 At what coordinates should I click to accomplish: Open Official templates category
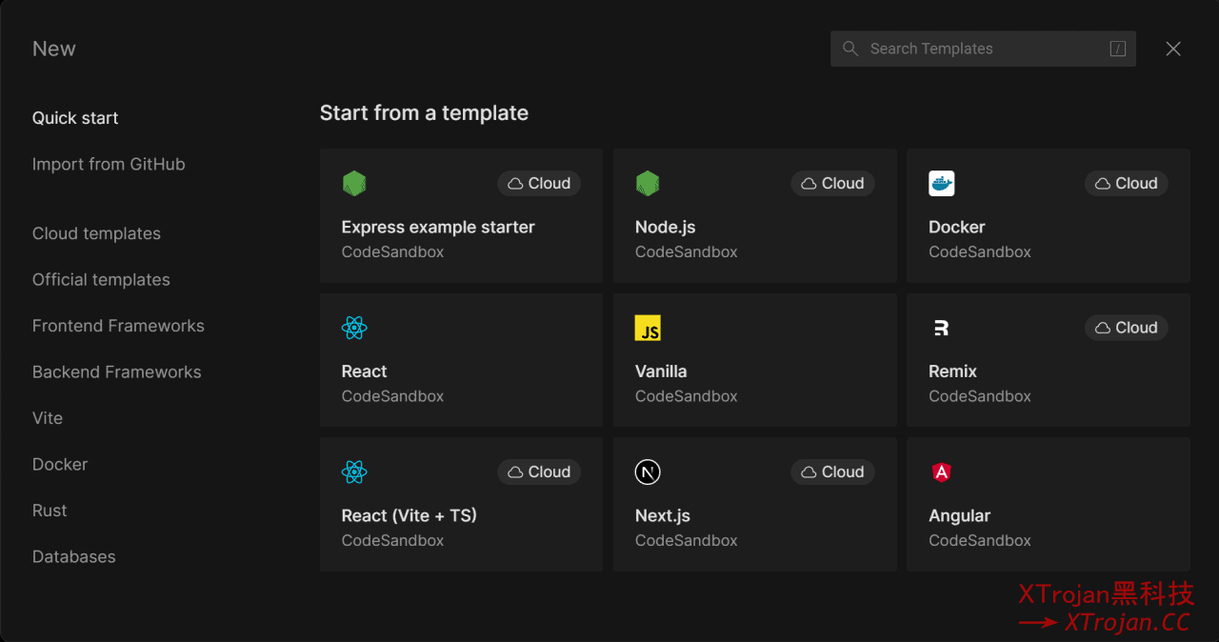coord(101,280)
